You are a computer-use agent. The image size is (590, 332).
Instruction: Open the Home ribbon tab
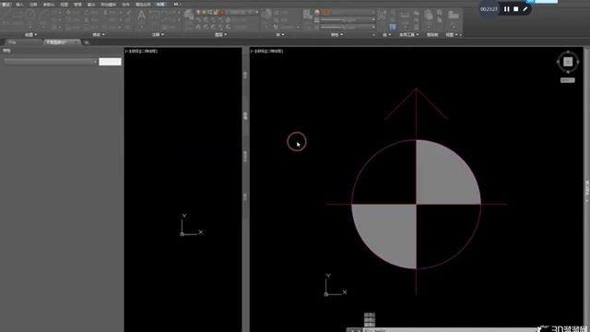pos(6,5)
